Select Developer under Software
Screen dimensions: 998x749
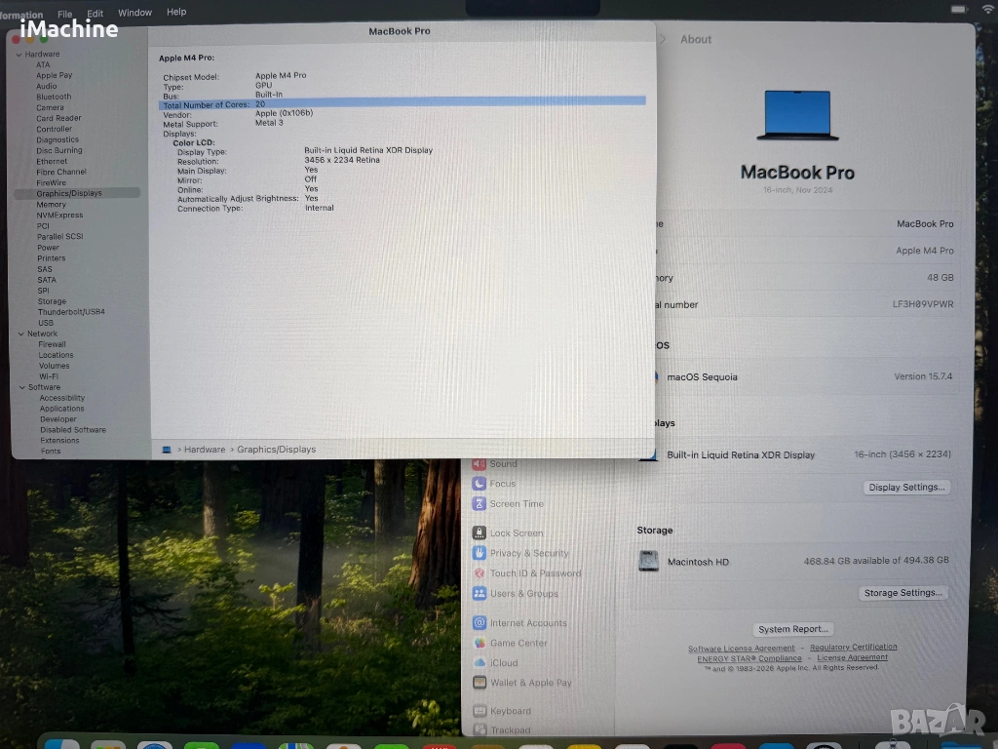(58, 419)
